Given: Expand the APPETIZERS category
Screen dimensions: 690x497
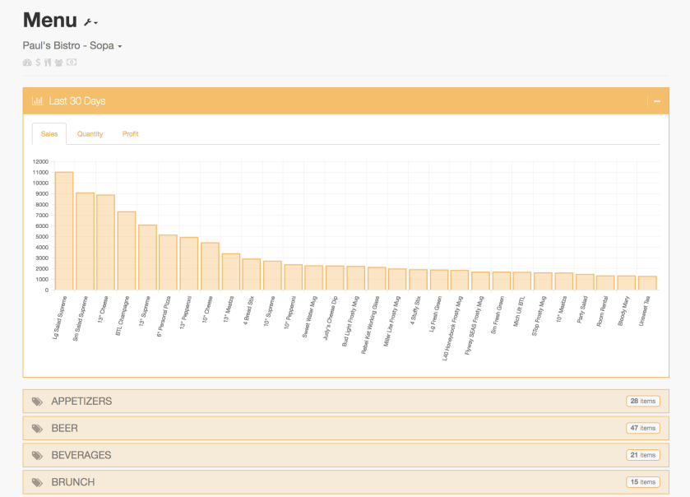Looking at the screenshot, I should coord(81,402).
